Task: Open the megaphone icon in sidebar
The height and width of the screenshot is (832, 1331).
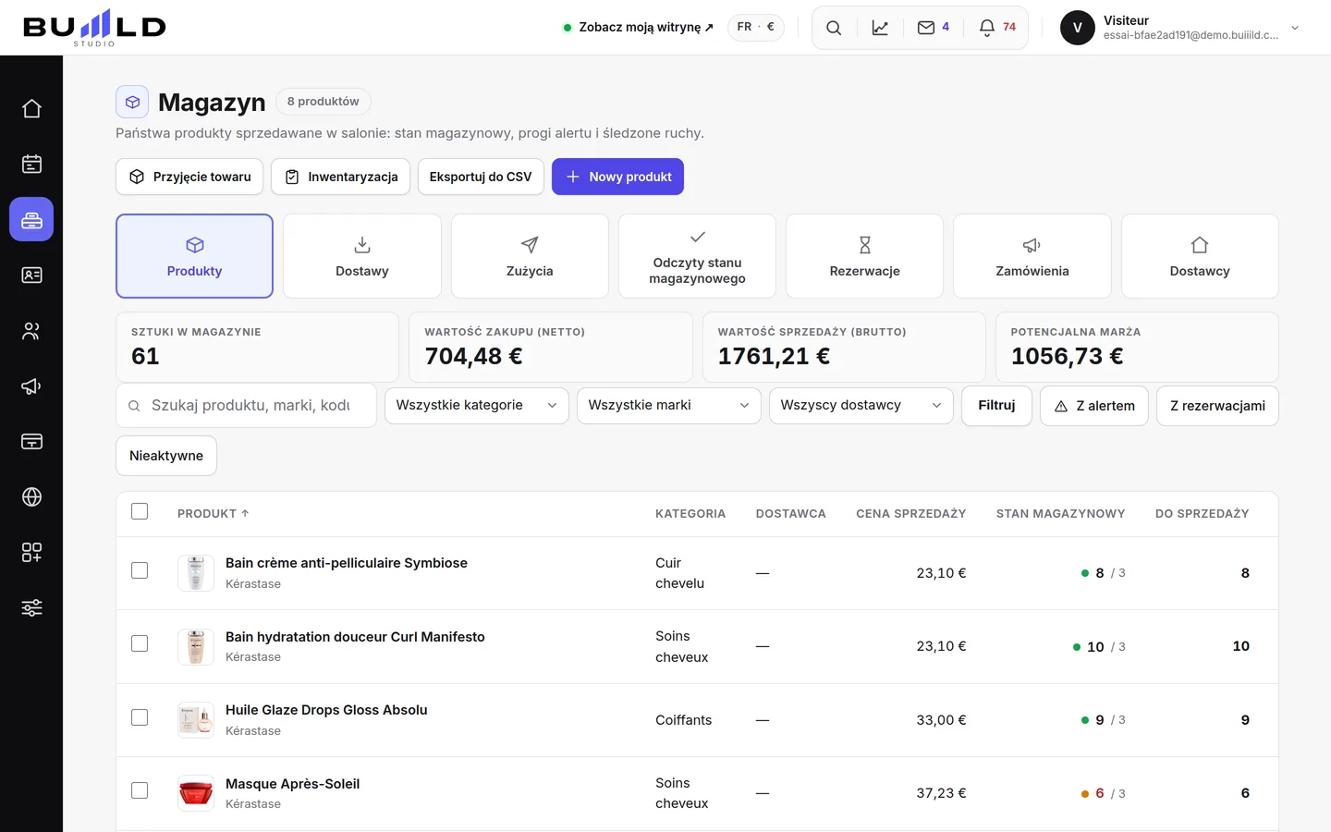Action: (31, 386)
